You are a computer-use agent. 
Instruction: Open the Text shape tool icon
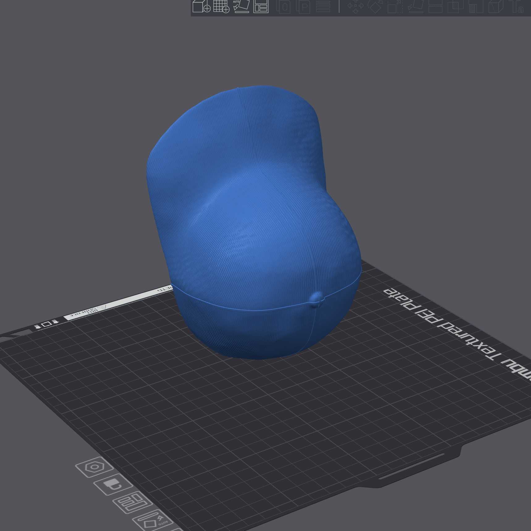click(x=516, y=6)
